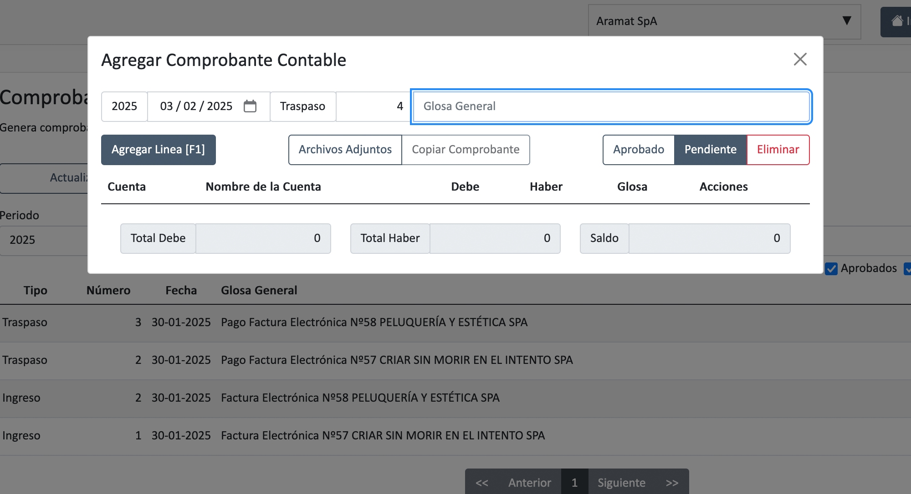
Task: Go to Anterior page in pagination
Action: point(529,482)
